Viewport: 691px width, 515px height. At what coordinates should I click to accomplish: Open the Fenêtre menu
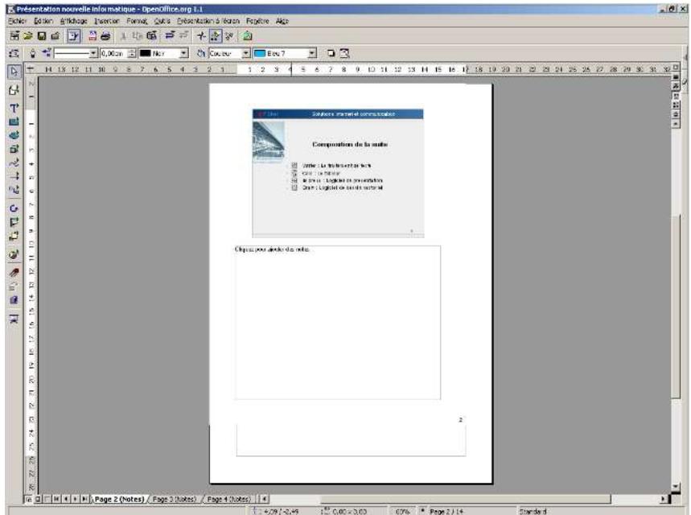[x=257, y=21]
